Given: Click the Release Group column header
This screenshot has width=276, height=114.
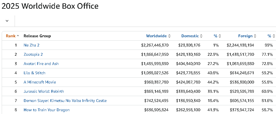Looking at the screenshot, I should [x=37, y=36].
